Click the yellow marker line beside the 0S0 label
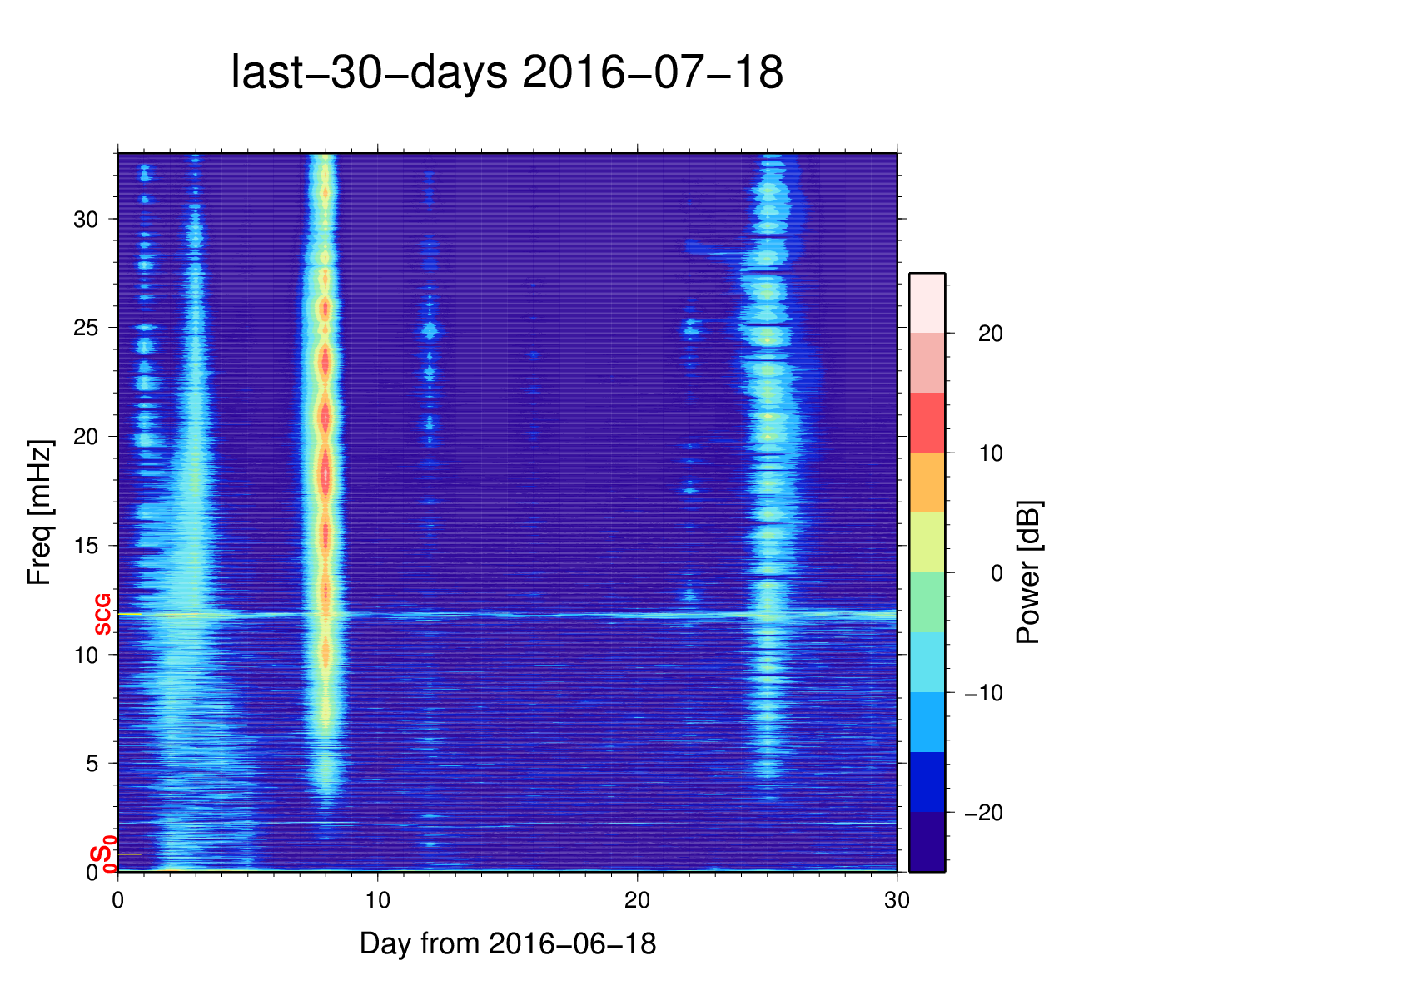 tap(130, 854)
